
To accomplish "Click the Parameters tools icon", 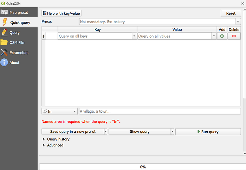I will click(x=4, y=52).
